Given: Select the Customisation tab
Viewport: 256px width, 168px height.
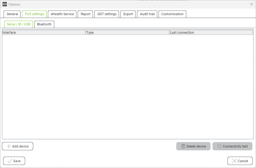Looking at the screenshot, I should coord(172,14).
